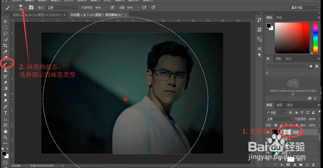Select the Lasso tool

click(x=5, y=33)
